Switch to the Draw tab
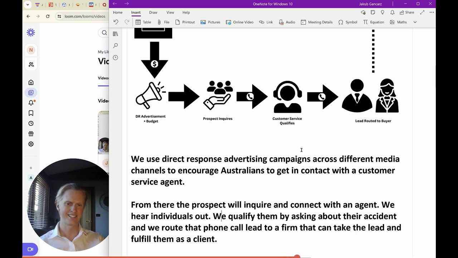Viewport: 458px width, 258px height. tap(153, 12)
